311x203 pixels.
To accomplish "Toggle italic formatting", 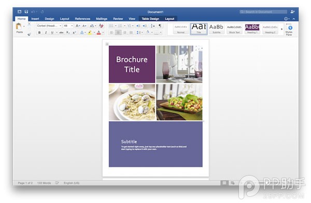I will coord(46,33).
